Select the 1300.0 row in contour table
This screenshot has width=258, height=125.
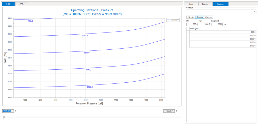click(x=222, y=39)
